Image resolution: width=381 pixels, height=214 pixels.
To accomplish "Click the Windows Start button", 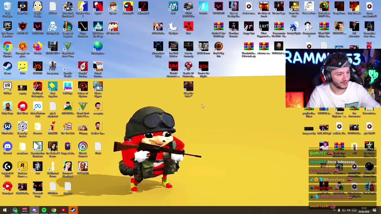I will pyautogui.click(x=5, y=210).
